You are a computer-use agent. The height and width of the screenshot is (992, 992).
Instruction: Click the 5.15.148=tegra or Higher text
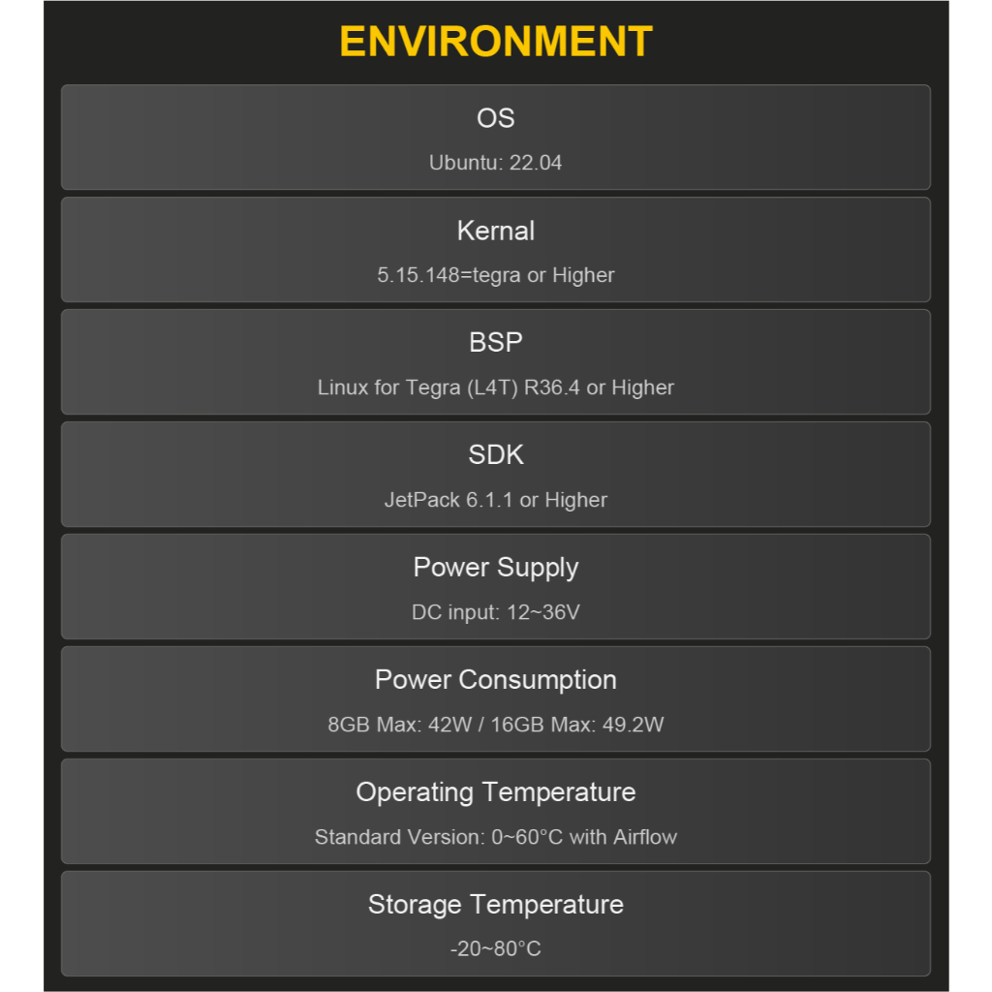coord(496,275)
